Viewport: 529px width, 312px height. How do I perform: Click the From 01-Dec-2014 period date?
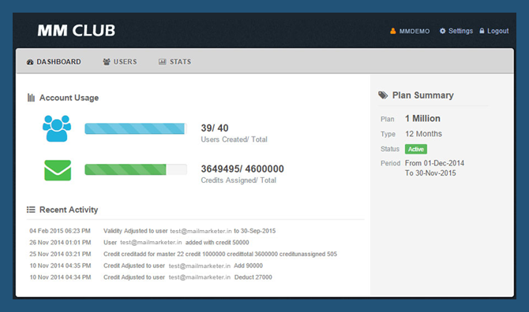coord(434,163)
